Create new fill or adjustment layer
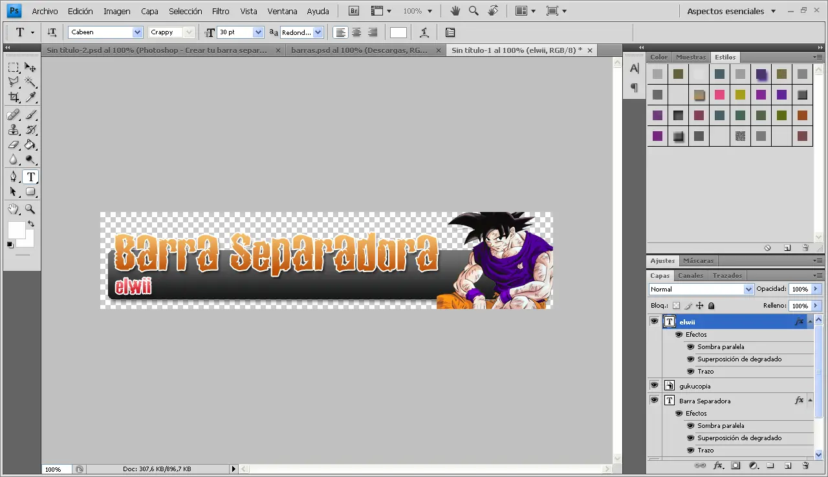 (x=753, y=465)
